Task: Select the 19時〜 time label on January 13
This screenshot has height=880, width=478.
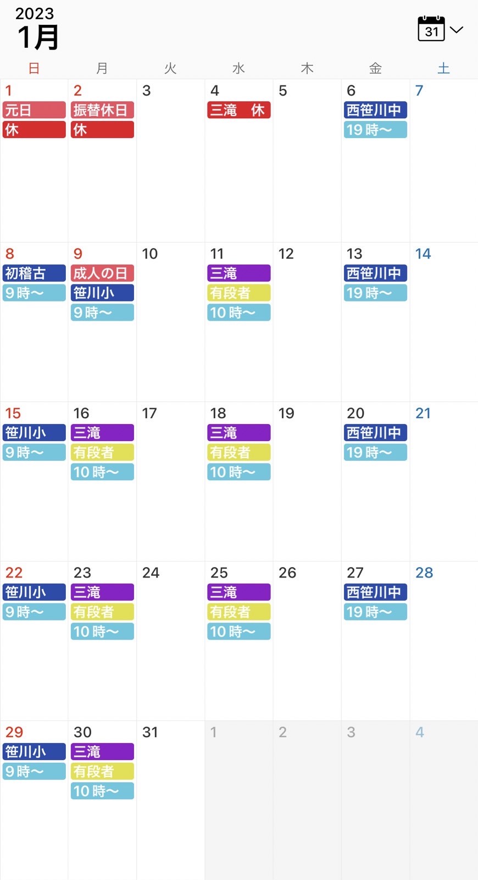Action: pyautogui.click(x=375, y=293)
